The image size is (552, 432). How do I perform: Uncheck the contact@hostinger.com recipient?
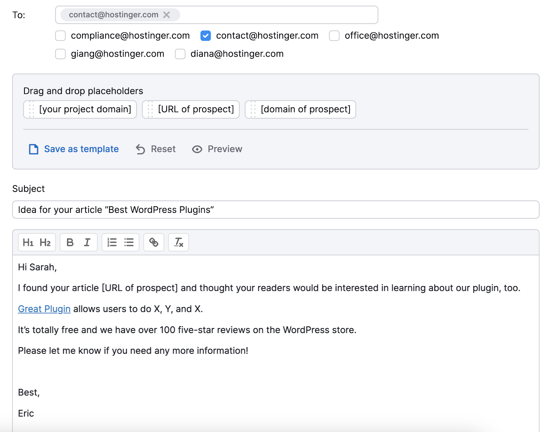coord(206,36)
